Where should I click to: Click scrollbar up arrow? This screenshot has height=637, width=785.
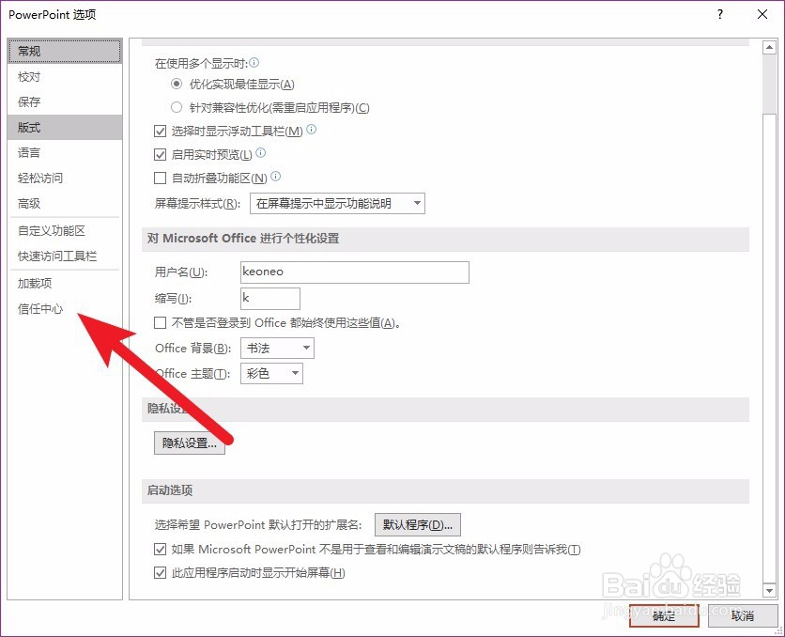[769, 48]
